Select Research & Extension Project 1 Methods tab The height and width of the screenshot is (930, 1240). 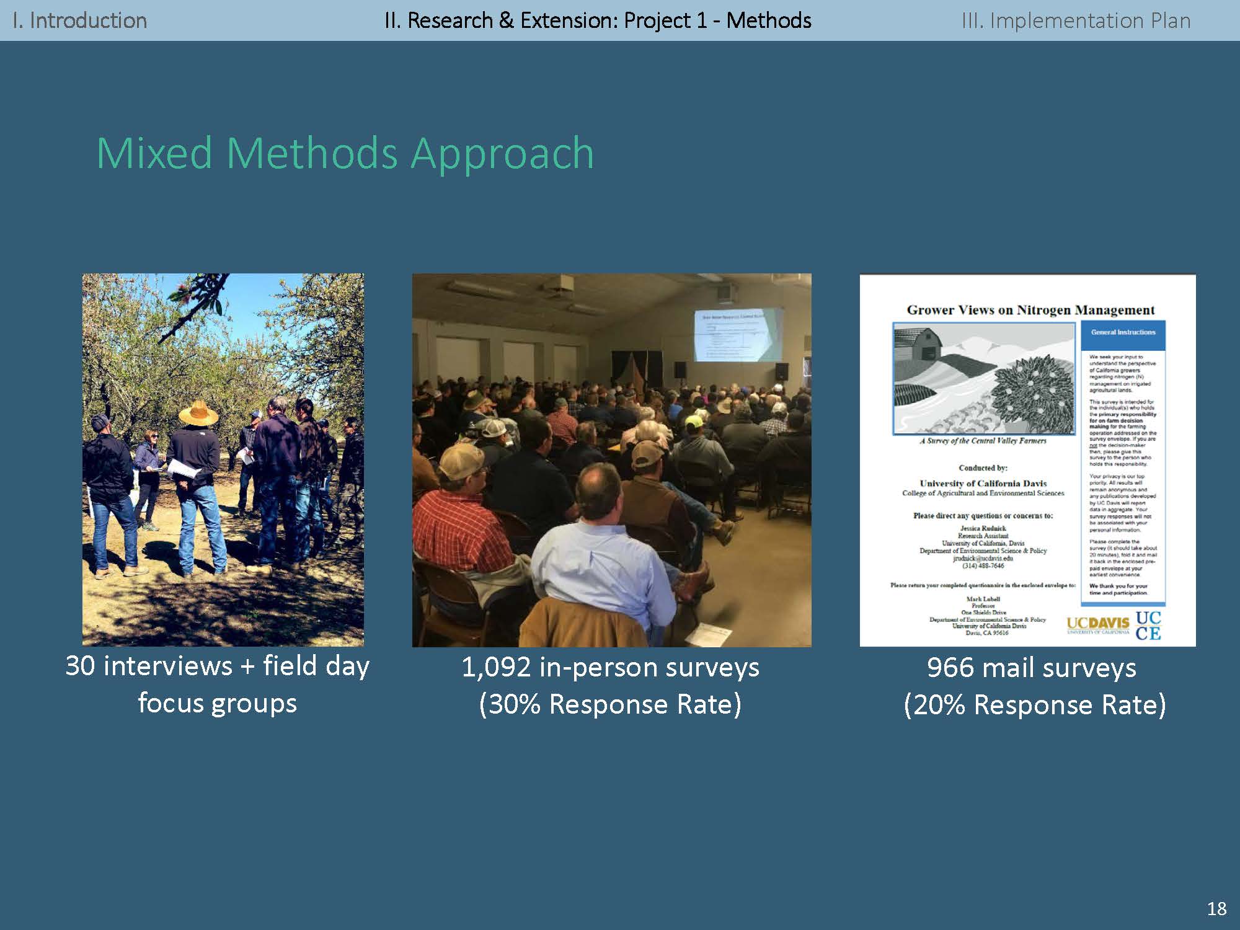pos(597,20)
